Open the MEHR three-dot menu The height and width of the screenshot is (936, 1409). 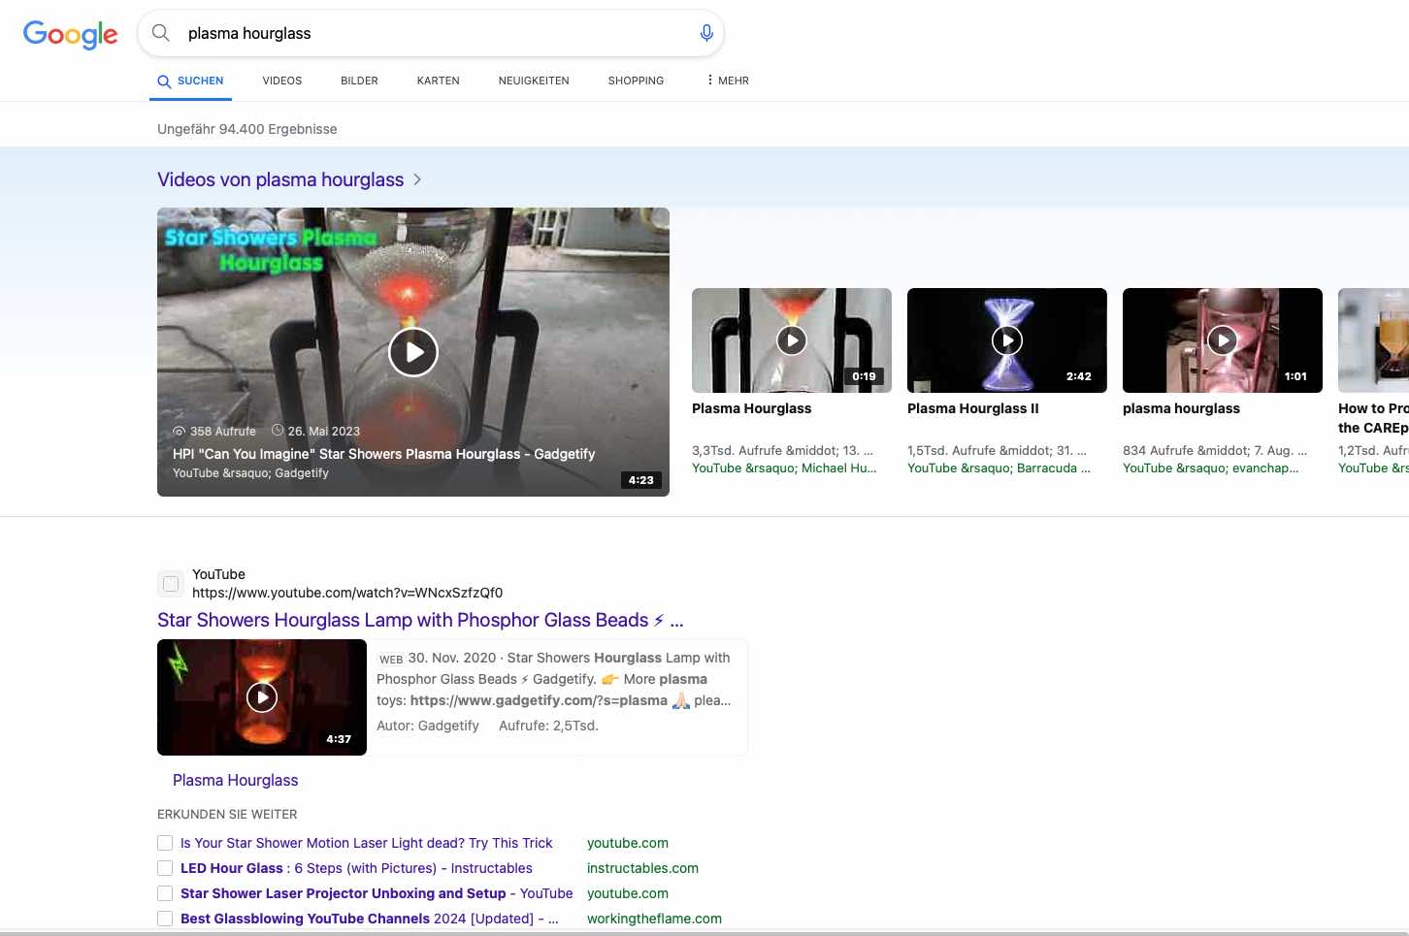(x=728, y=81)
